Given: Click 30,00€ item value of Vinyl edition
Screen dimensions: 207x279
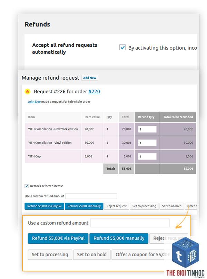Looking at the screenshot, I should [x=89, y=143].
